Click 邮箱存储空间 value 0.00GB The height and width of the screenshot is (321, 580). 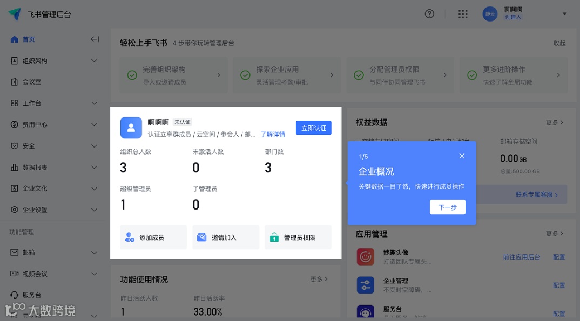[514, 159]
